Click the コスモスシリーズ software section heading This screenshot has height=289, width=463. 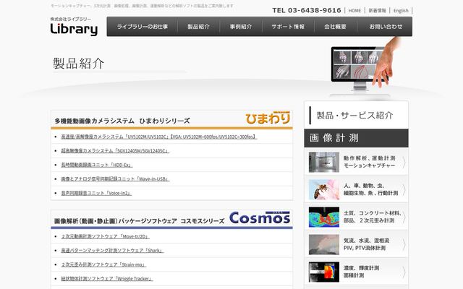coord(139,221)
